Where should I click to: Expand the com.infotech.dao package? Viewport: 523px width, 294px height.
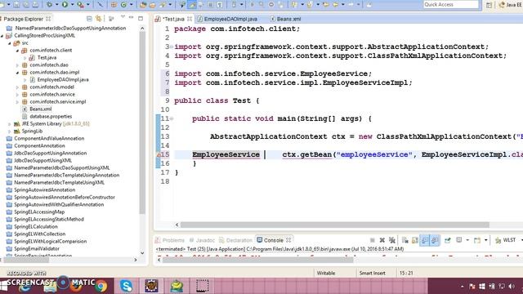17,65
